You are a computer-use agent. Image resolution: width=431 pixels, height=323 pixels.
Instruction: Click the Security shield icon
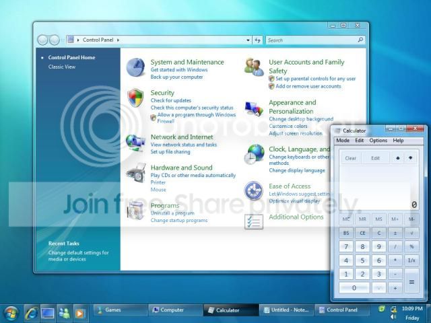tap(136, 98)
